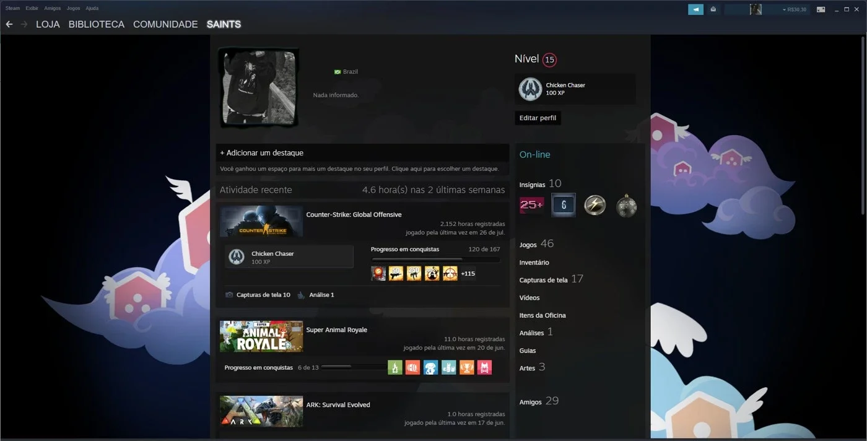Open the Amigos 29 link
Image resolution: width=867 pixels, height=441 pixels.
coord(539,401)
